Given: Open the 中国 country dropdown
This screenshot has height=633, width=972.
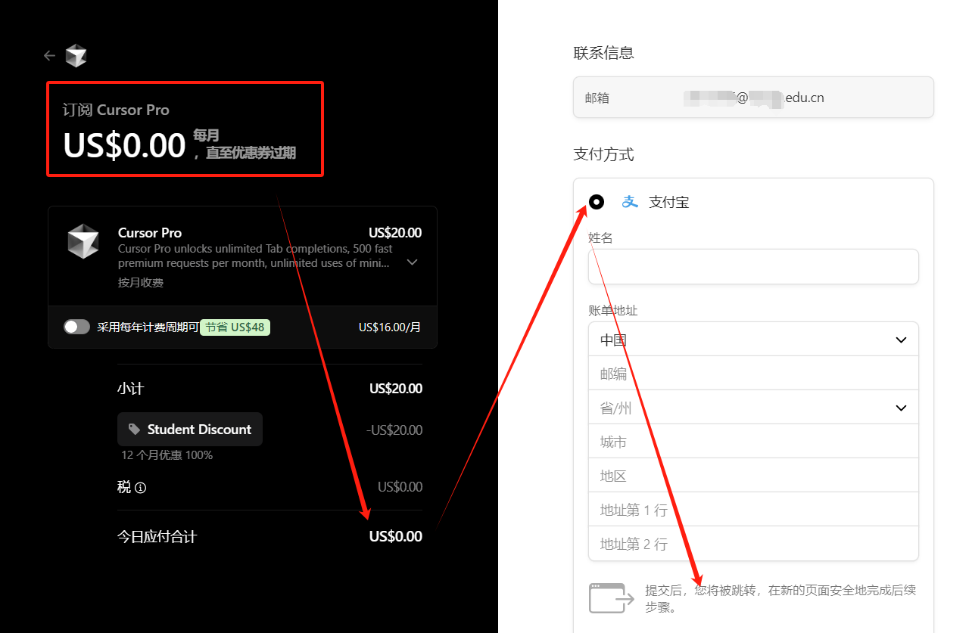Looking at the screenshot, I should click(753, 339).
